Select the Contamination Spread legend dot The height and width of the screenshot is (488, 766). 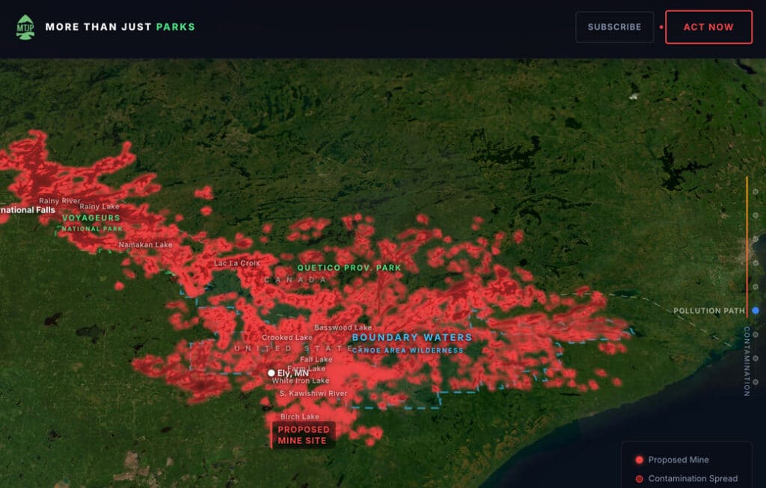[x=640, y=478]
